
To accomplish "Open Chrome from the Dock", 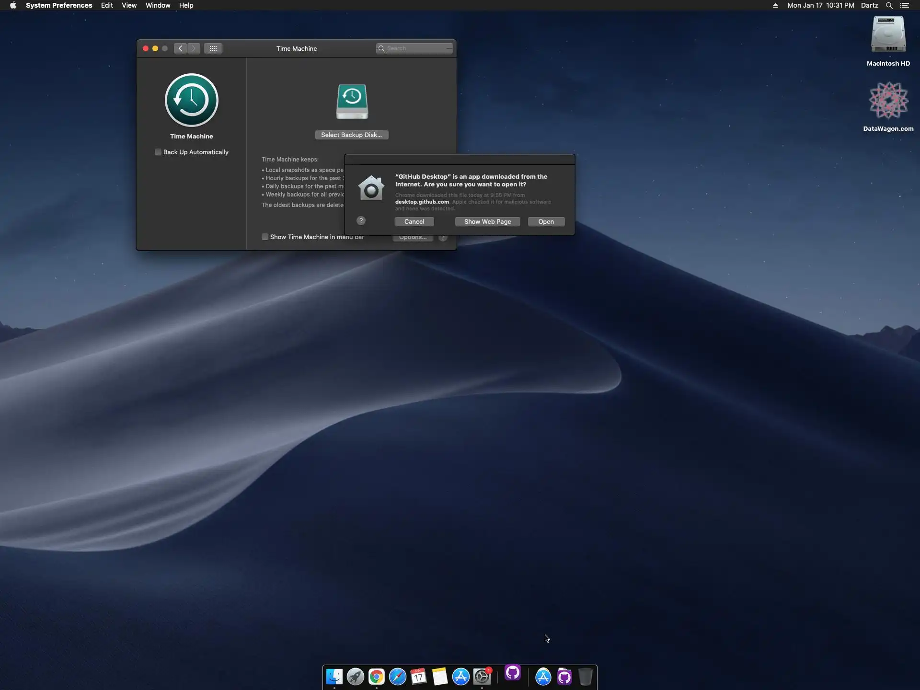I will tap(377, 677).
